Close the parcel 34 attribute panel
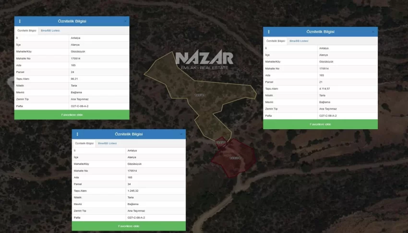This screenshot has width=408, height=233. point(181,134)
